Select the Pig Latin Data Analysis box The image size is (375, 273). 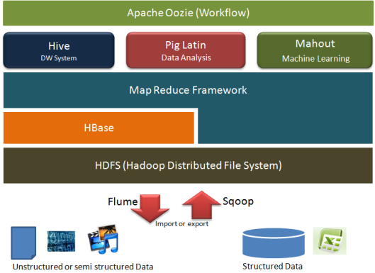coord(186,50)
